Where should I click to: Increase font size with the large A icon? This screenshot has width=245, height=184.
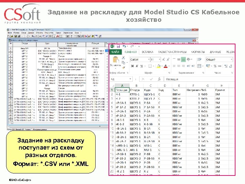(164, 60)
